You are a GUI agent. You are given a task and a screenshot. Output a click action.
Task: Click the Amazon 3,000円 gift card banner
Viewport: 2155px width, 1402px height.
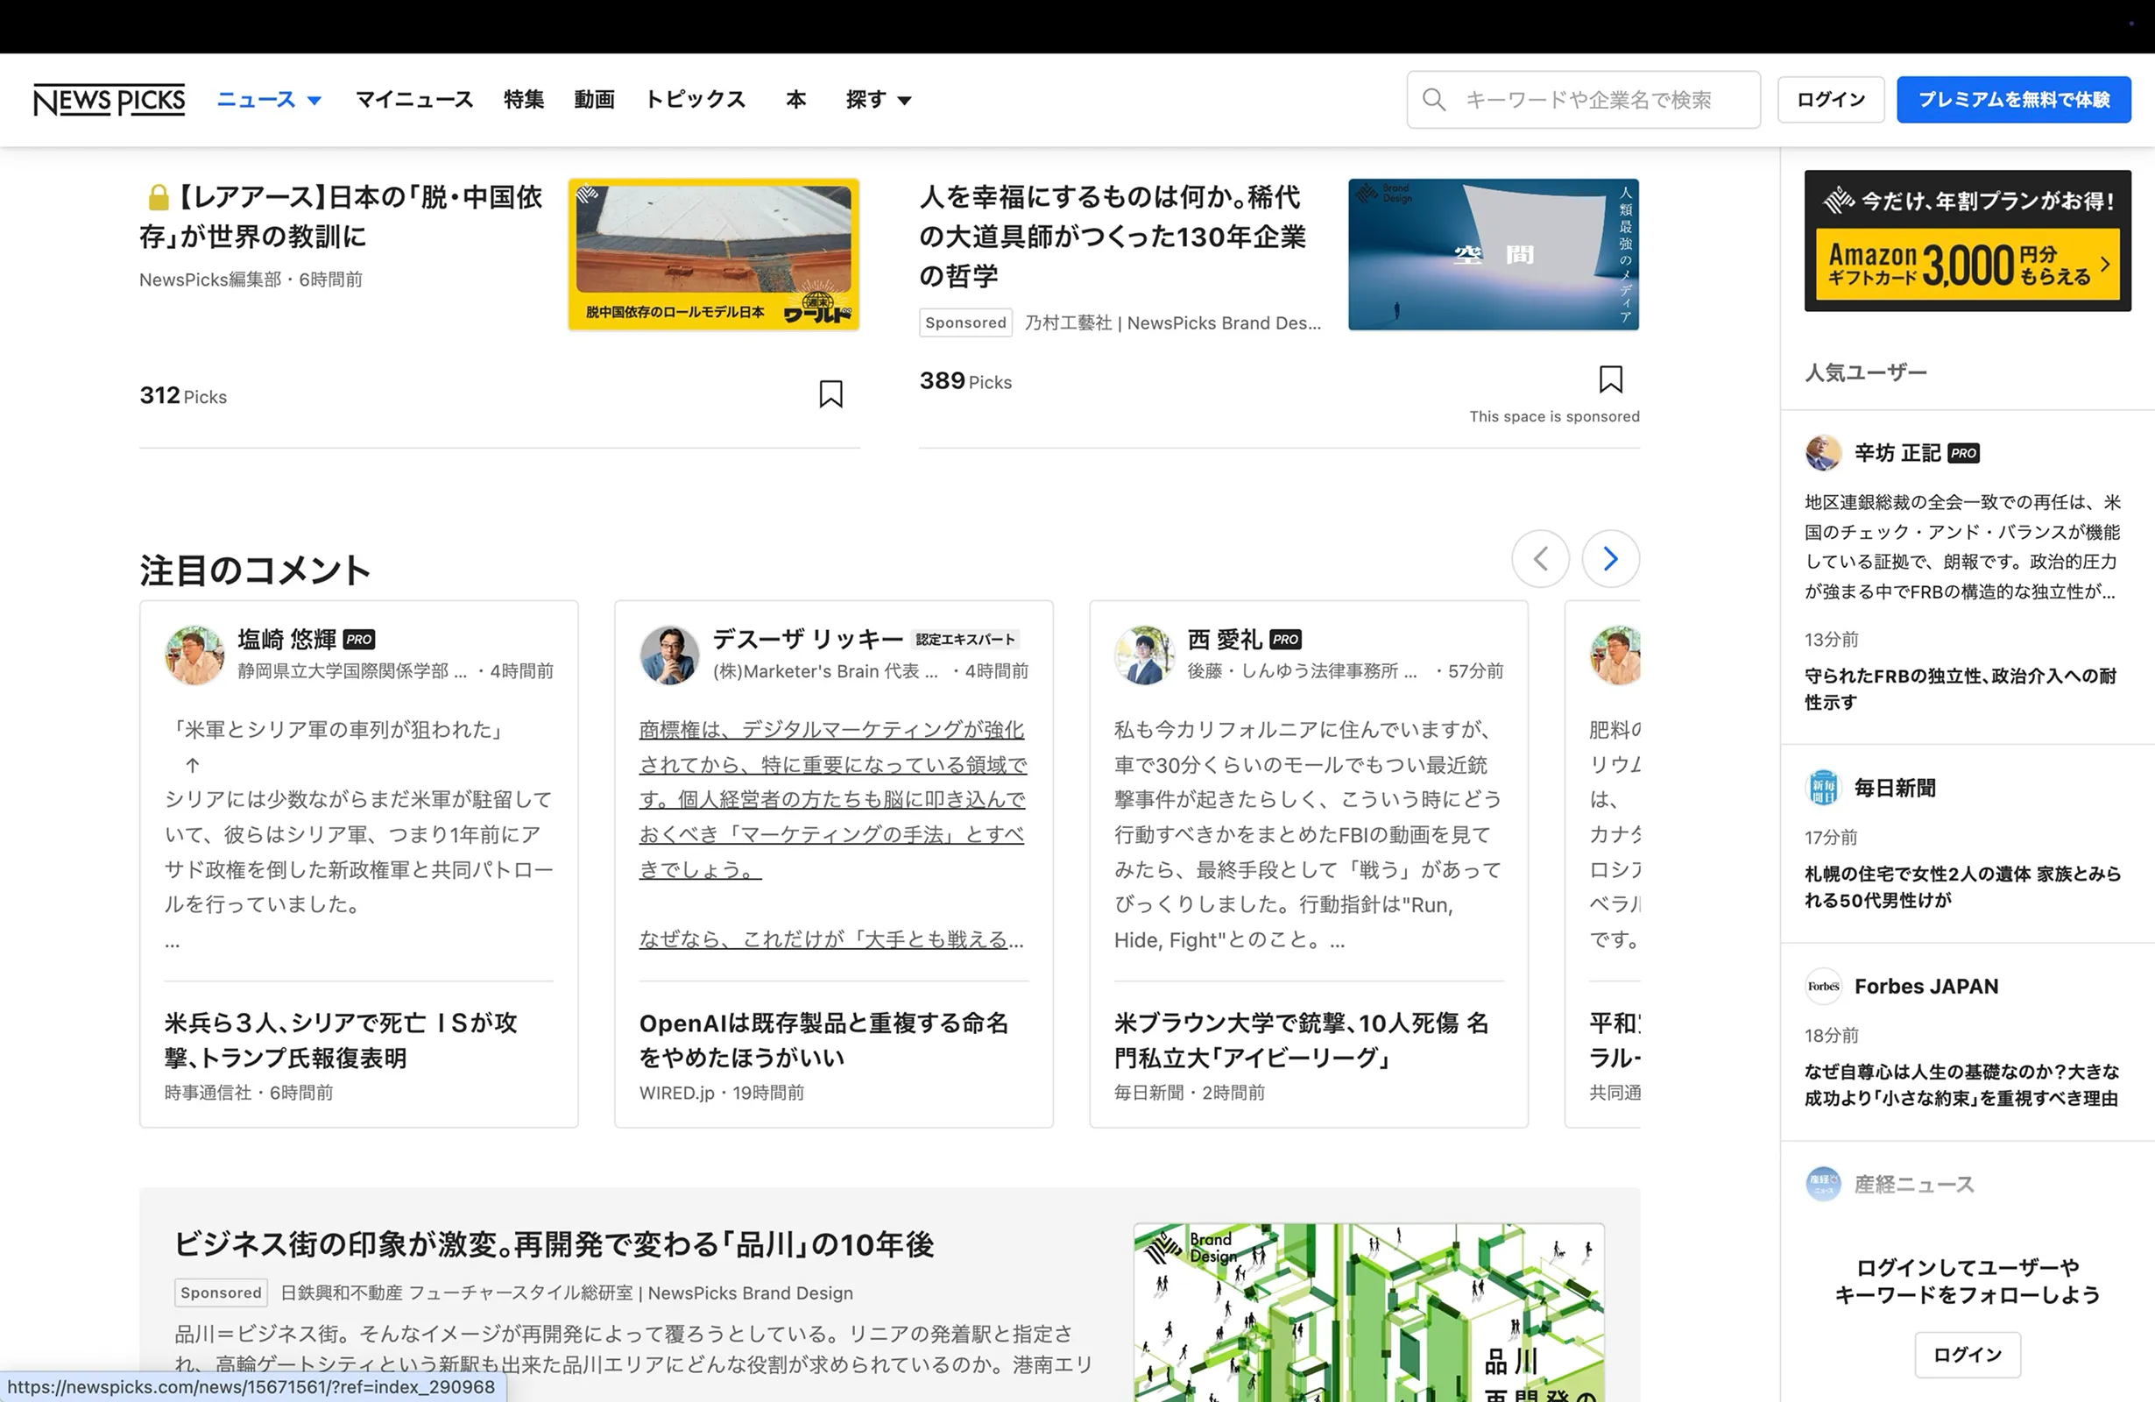click(1968, 241)
